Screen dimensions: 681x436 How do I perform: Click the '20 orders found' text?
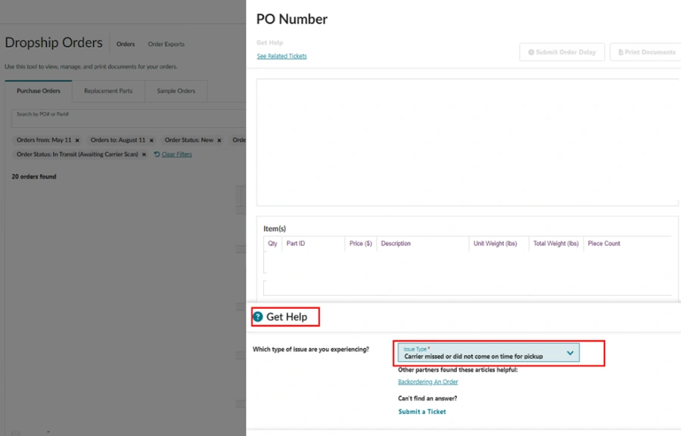(x=34, y=176)
